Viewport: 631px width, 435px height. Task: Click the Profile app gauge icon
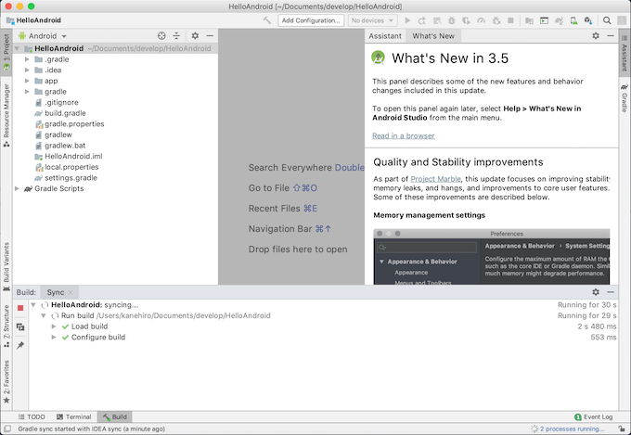click(x=481, y=20)
